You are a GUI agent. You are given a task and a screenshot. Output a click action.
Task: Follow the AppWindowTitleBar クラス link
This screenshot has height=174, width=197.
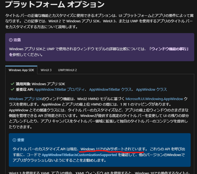(110, 90)
